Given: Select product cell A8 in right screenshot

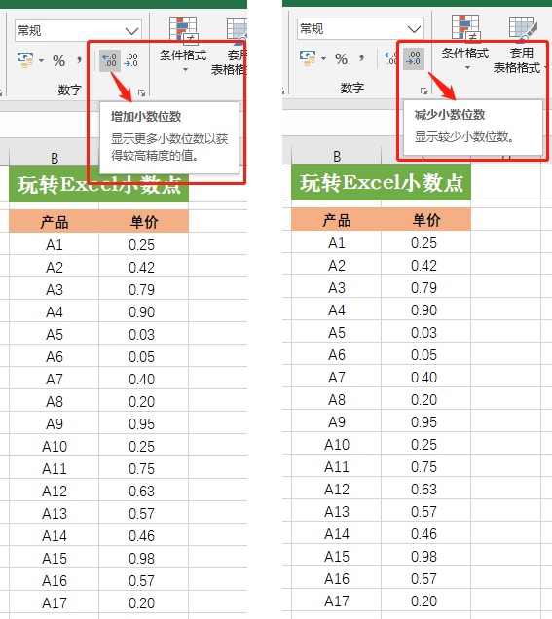Looking at the screenshot, I should 337,399.
